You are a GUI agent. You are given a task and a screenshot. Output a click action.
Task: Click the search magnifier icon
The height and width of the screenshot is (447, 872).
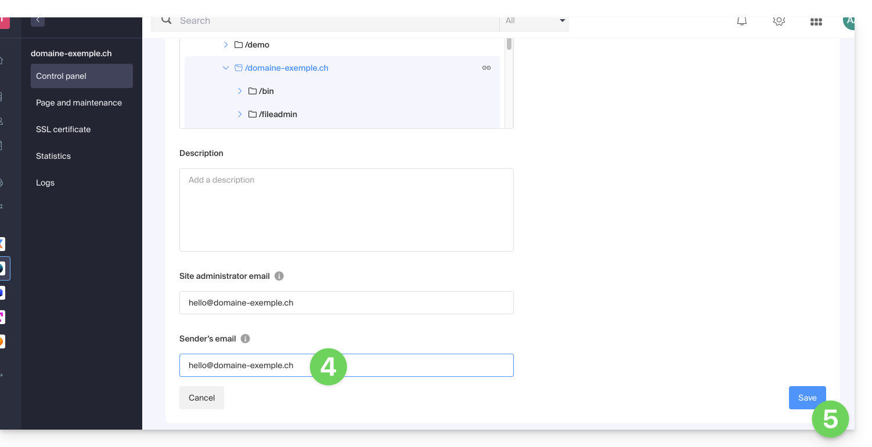click(x=167, y=20)
